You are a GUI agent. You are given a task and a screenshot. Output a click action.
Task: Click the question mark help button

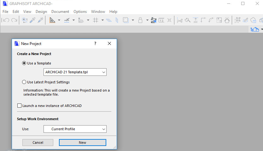coord(95,43)
